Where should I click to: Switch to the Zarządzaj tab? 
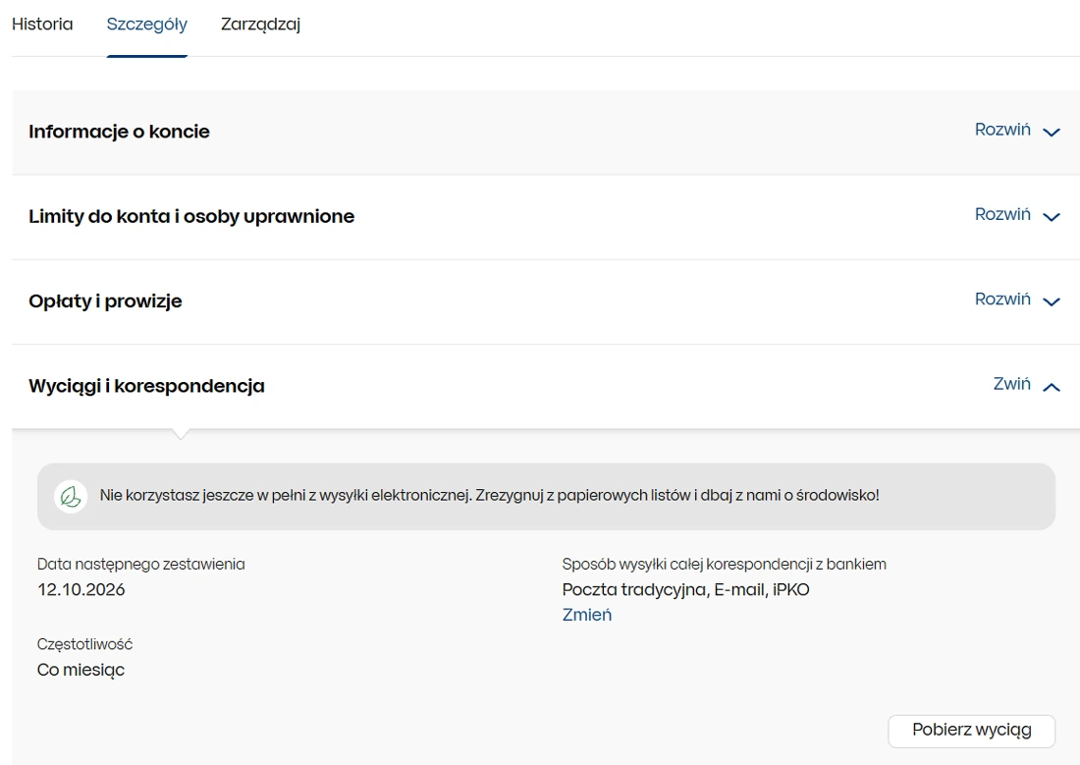point(260,25)
